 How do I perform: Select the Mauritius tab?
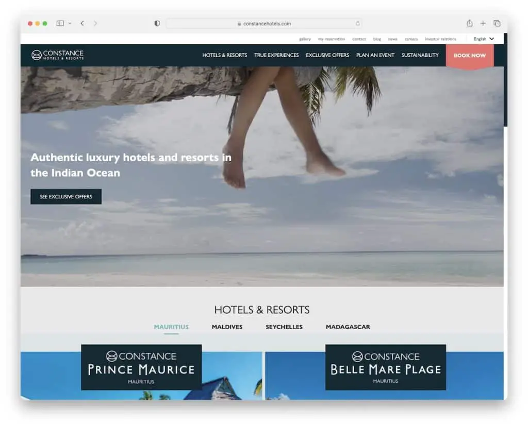coord(171,327)
